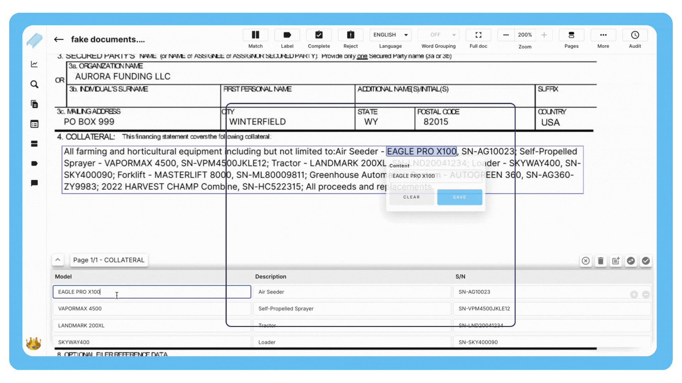Remove row with minus icon in first row
Image resolution: width=682 pixels, height=383 pixels.
pyautogui.click(x=646, y=294)
